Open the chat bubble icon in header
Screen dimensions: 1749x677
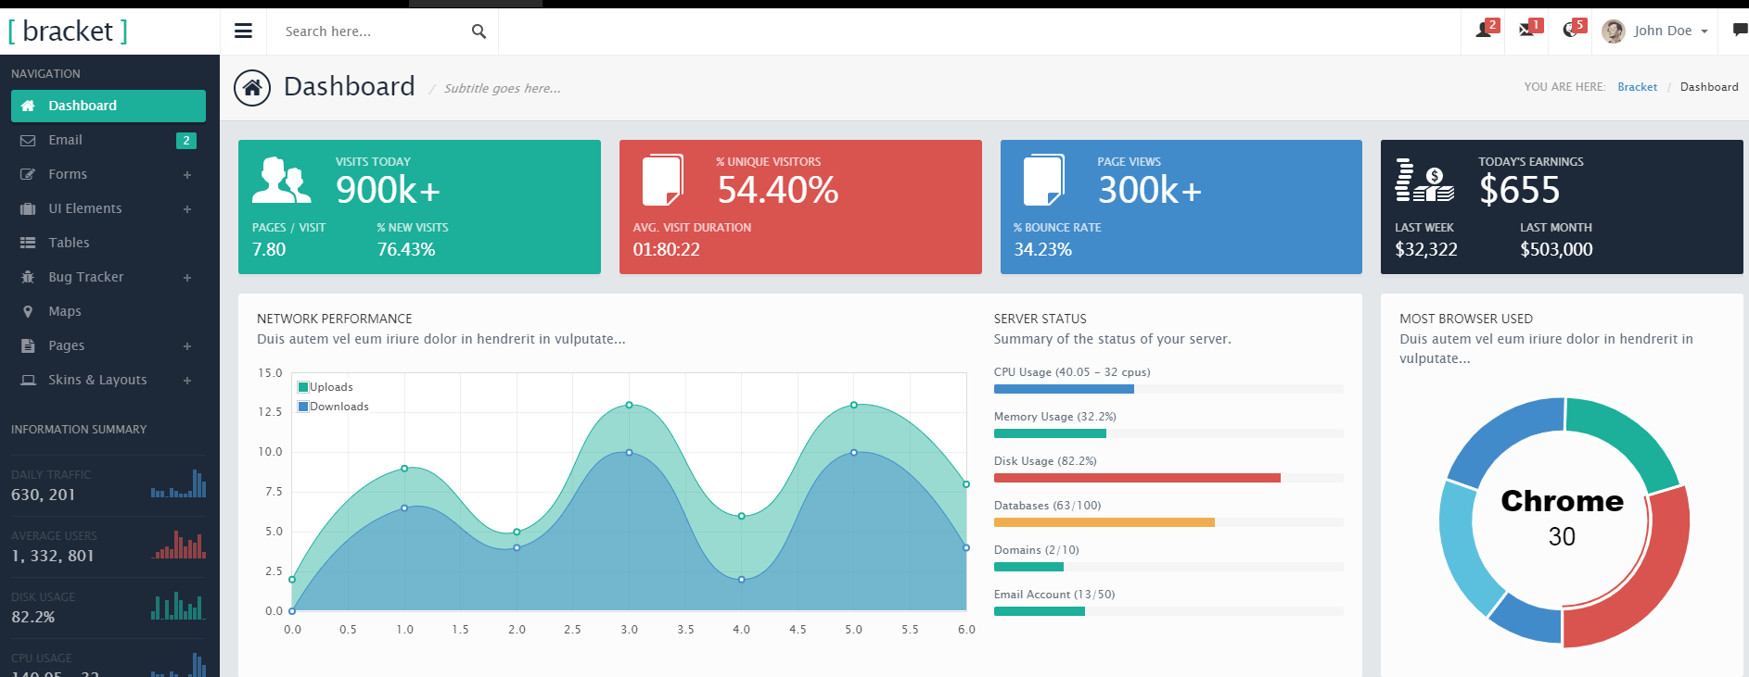tap(1739, 30)
